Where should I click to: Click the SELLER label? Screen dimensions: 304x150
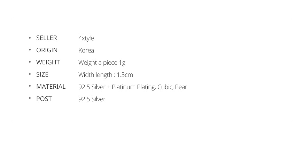(x=46, y=38)
